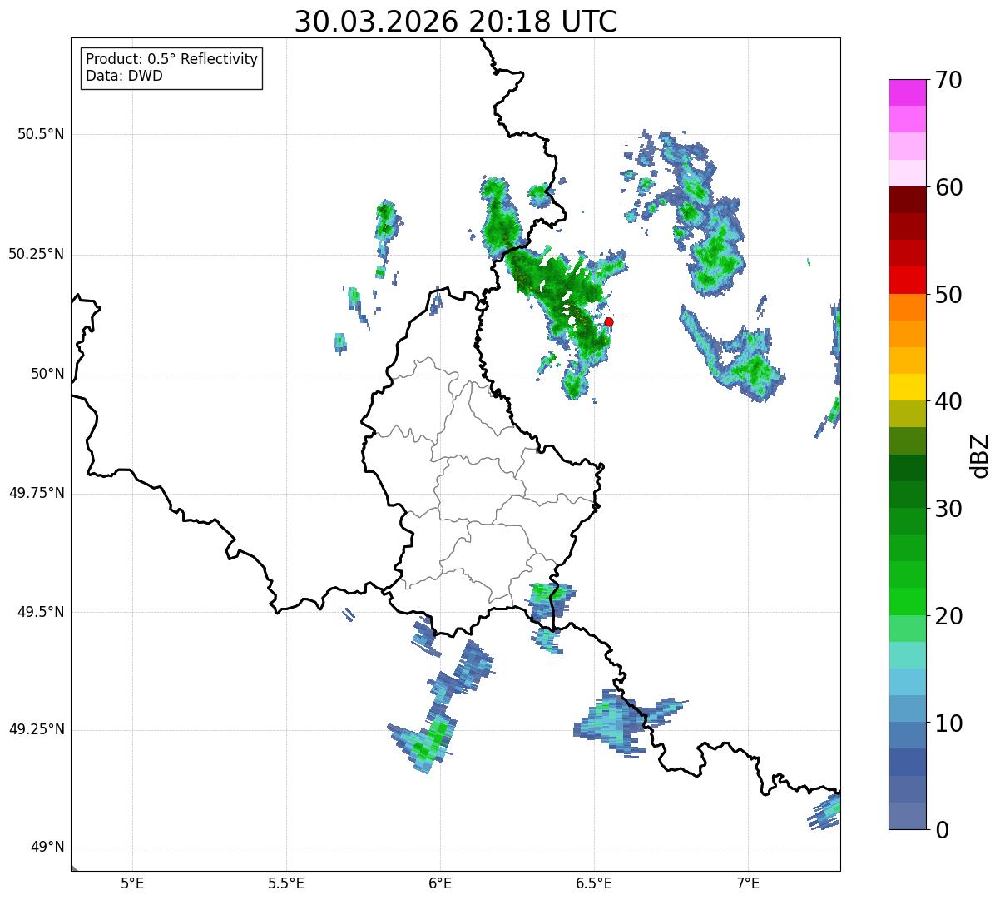The image size is (1000, 900).
Task: Click longitude label 5.5°E
Action: coord(286,883)
